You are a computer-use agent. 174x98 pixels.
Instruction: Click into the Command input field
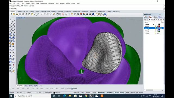[x=90, y=9]
